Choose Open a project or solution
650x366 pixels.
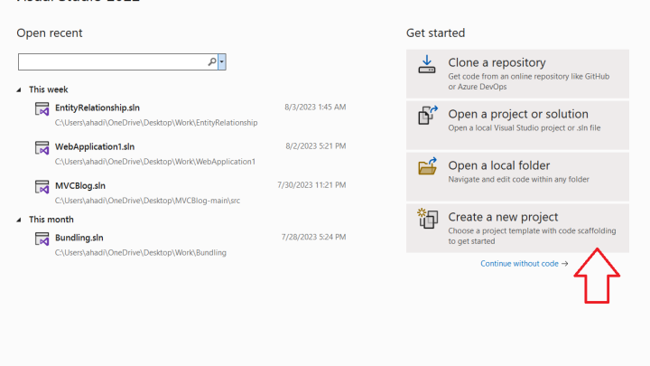coord(517,126)
